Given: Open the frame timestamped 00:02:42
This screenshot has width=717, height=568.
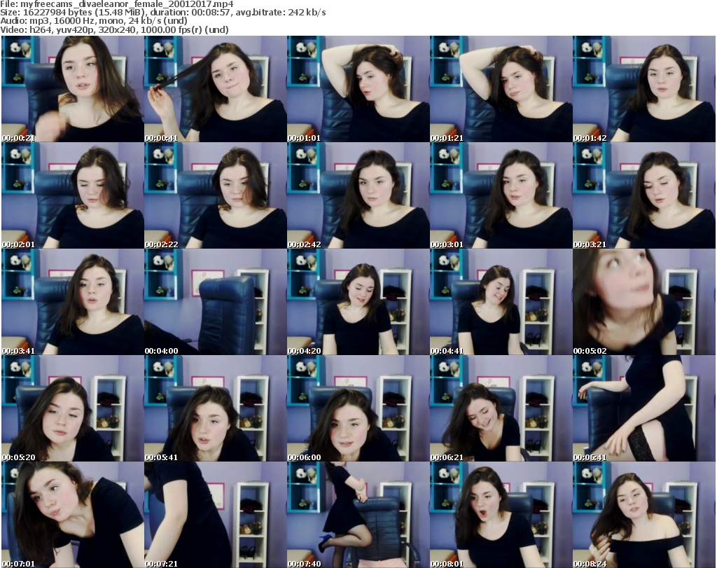Looking at the screenshot, I should [x=358, y=196].
